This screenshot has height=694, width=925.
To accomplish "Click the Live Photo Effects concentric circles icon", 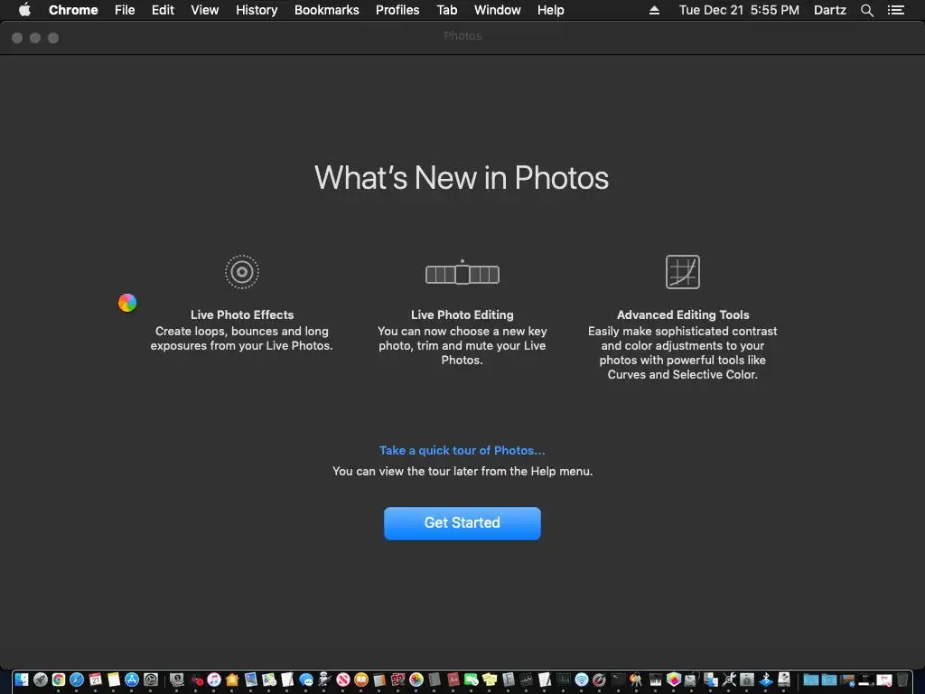I will click(242, 272).
